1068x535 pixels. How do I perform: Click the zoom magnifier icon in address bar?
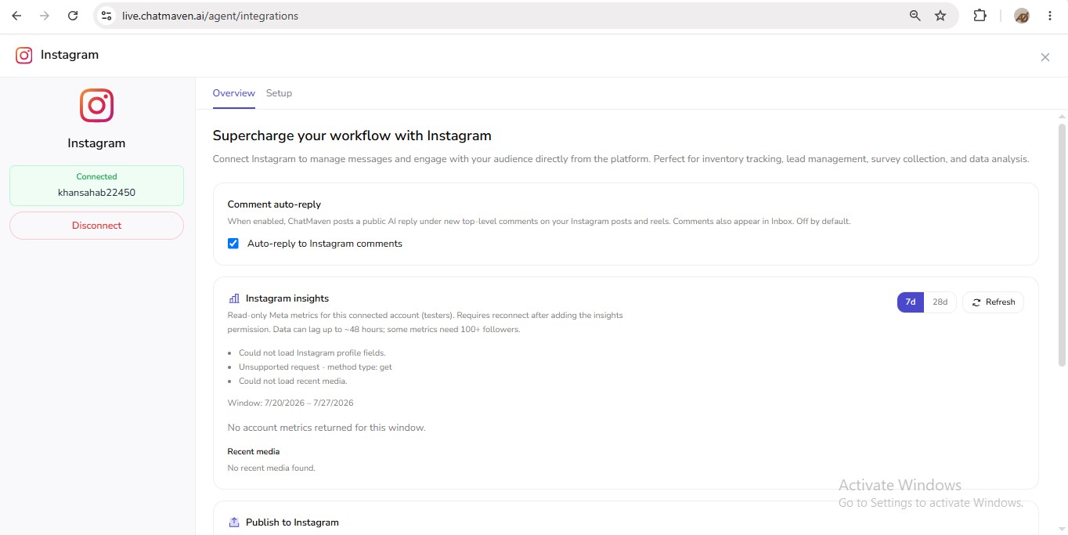915,16
